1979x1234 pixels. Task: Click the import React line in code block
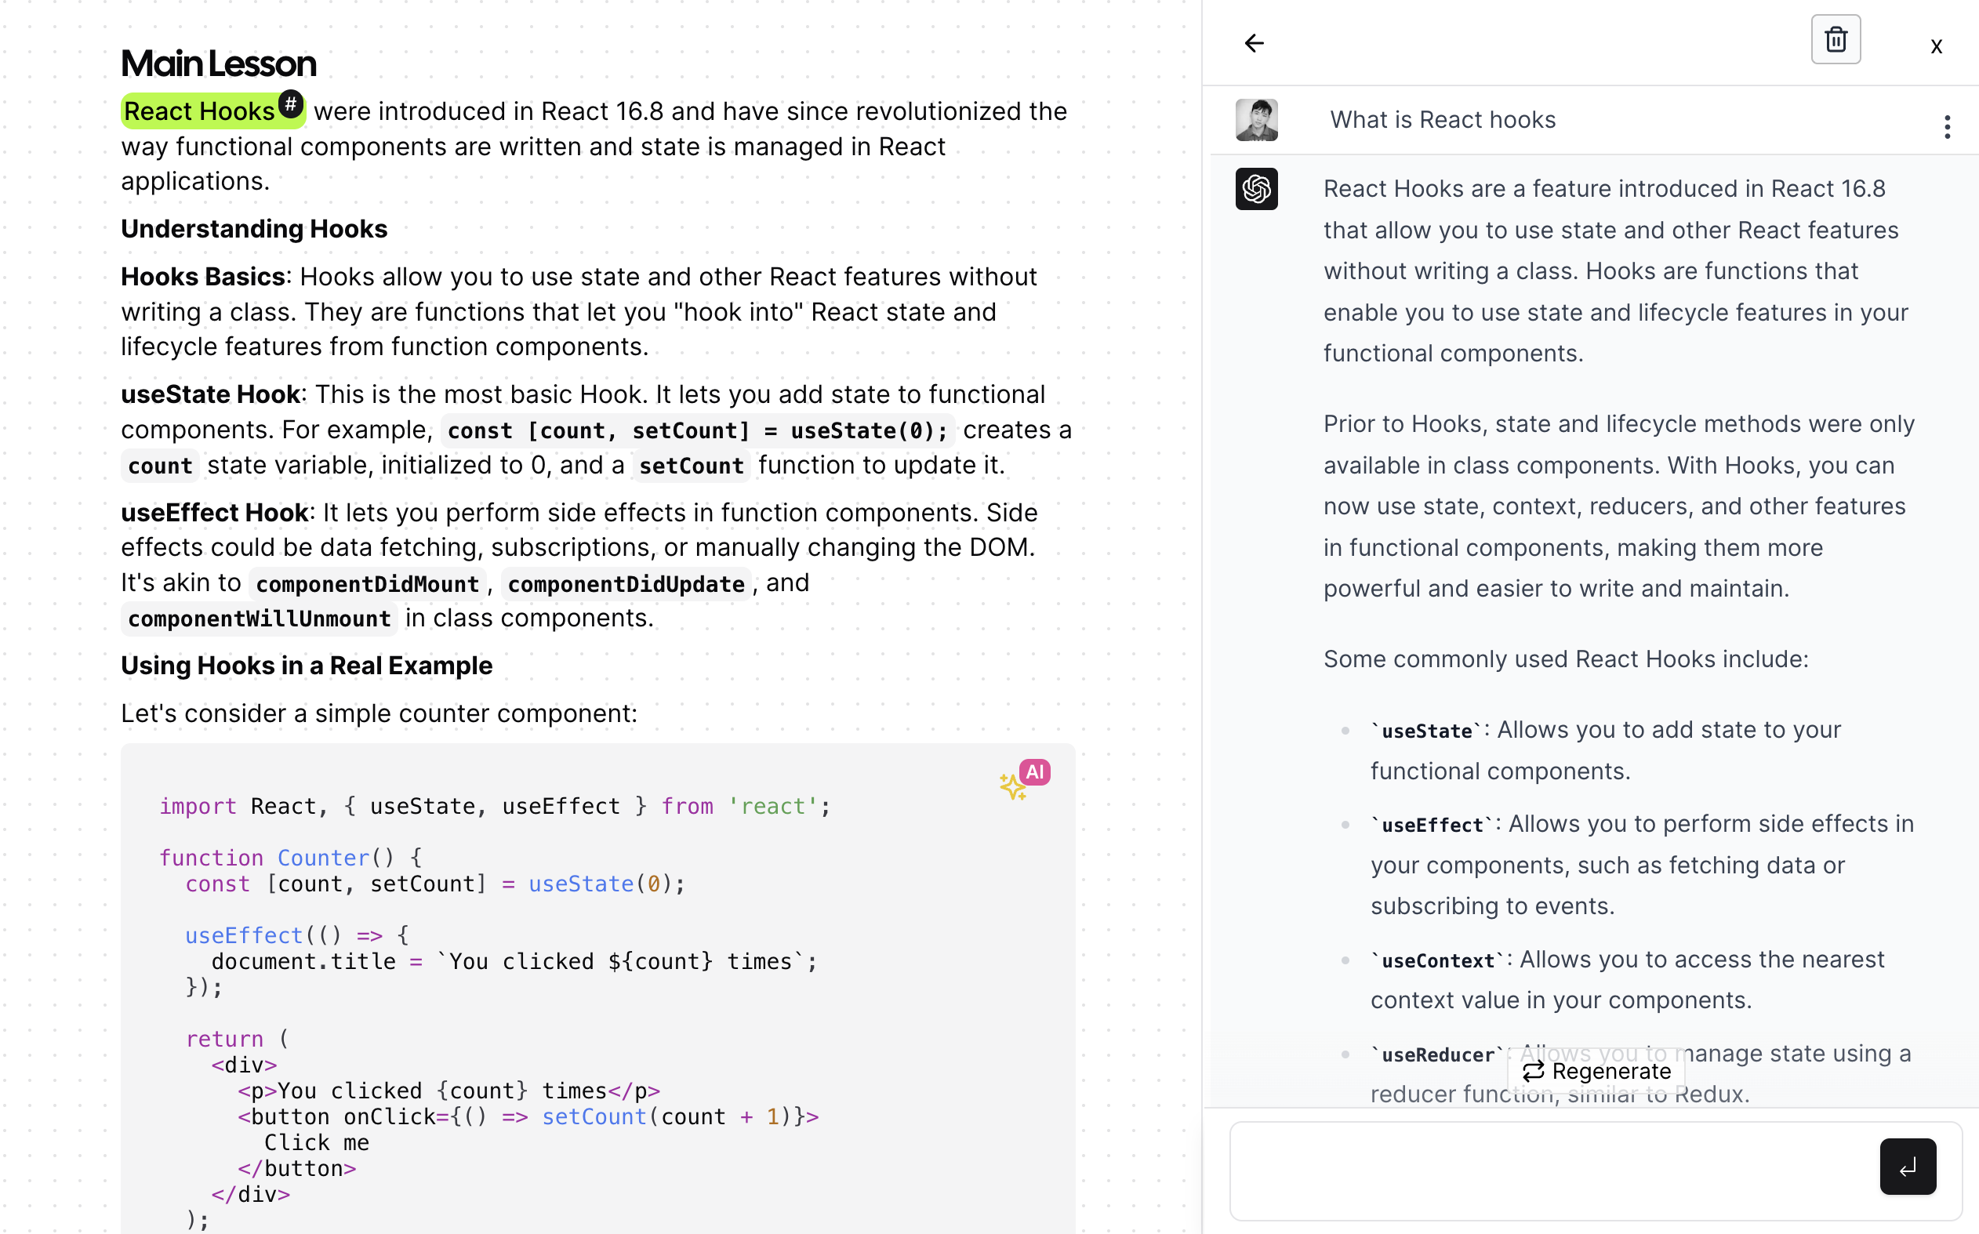(495, 807)
